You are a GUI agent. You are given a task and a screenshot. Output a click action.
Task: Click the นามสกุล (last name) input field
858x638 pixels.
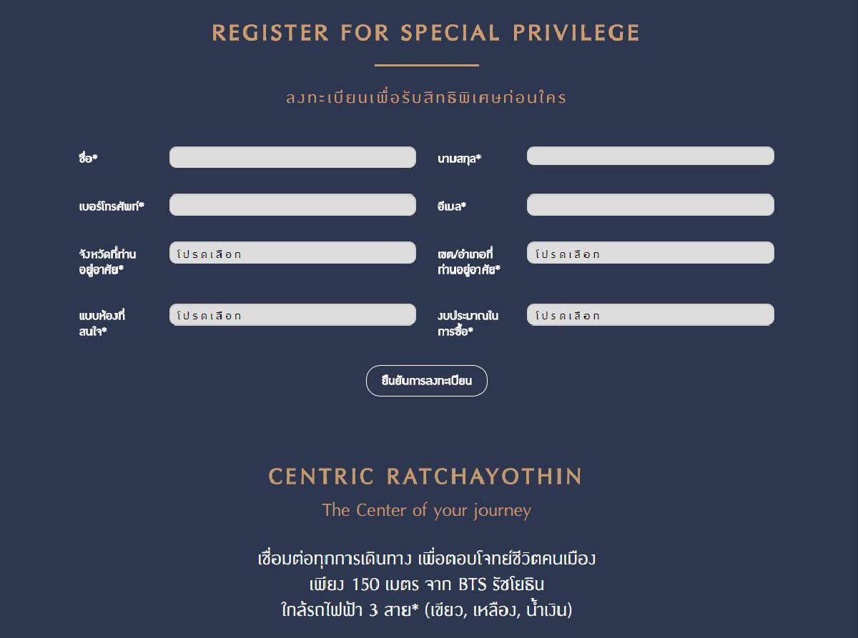[650, 156]
